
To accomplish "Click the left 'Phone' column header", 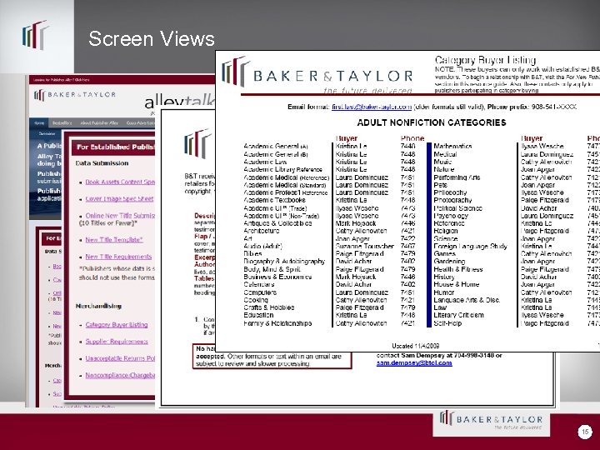I will click(412, 138).
